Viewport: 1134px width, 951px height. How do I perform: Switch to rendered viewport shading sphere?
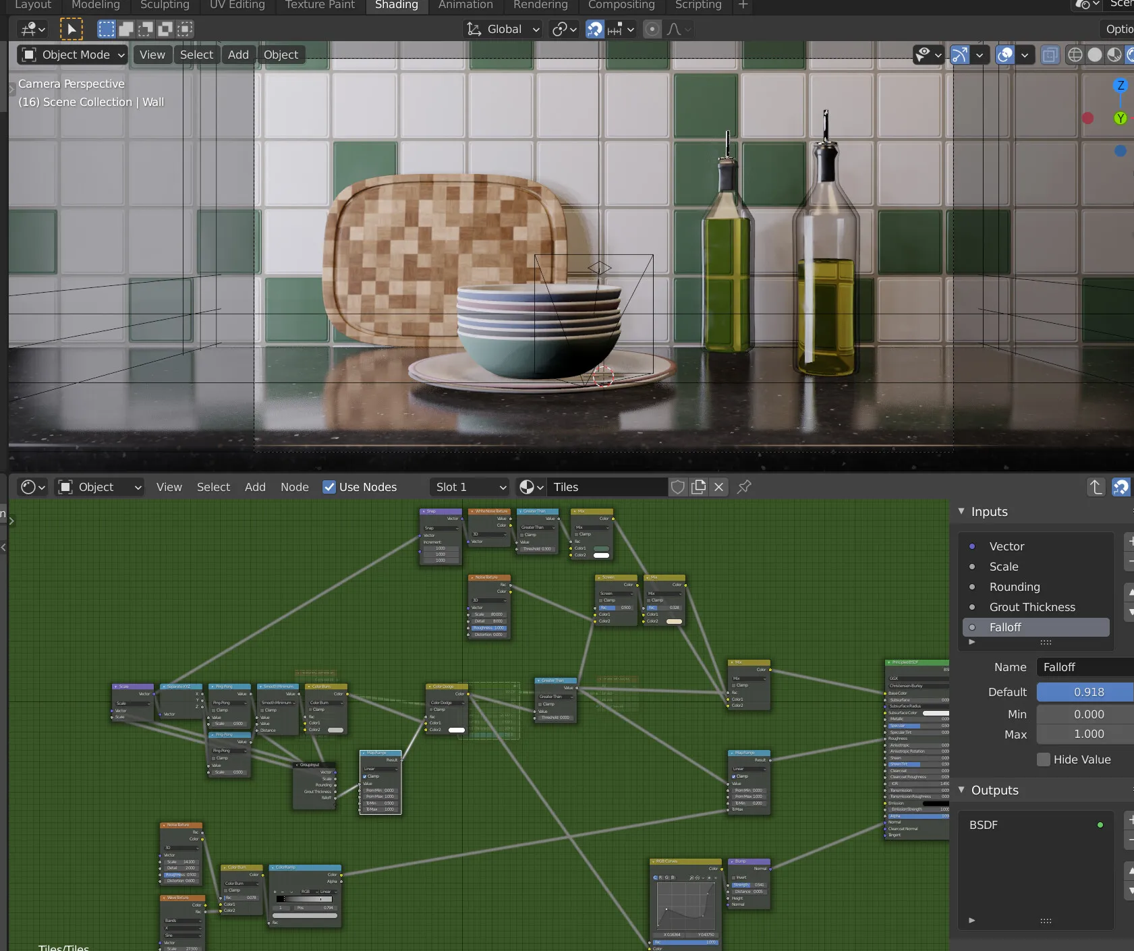(x=1131, y=55)
